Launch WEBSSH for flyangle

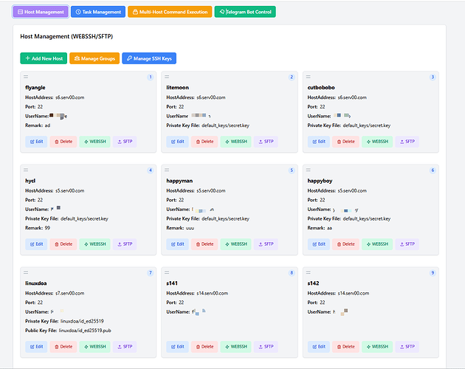point(94,142)
